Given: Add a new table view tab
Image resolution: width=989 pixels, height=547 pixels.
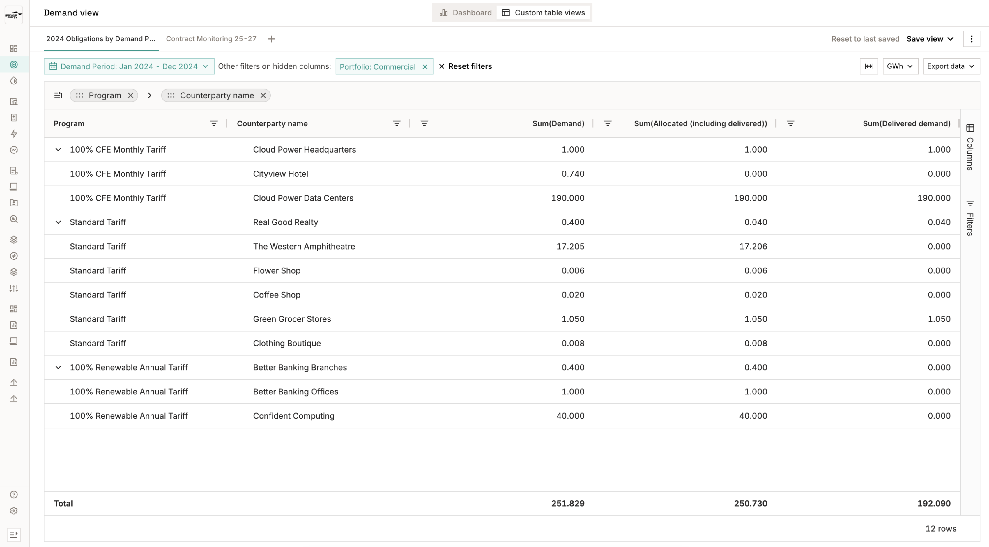Looking at the screenshot, I should coord(271,39).
